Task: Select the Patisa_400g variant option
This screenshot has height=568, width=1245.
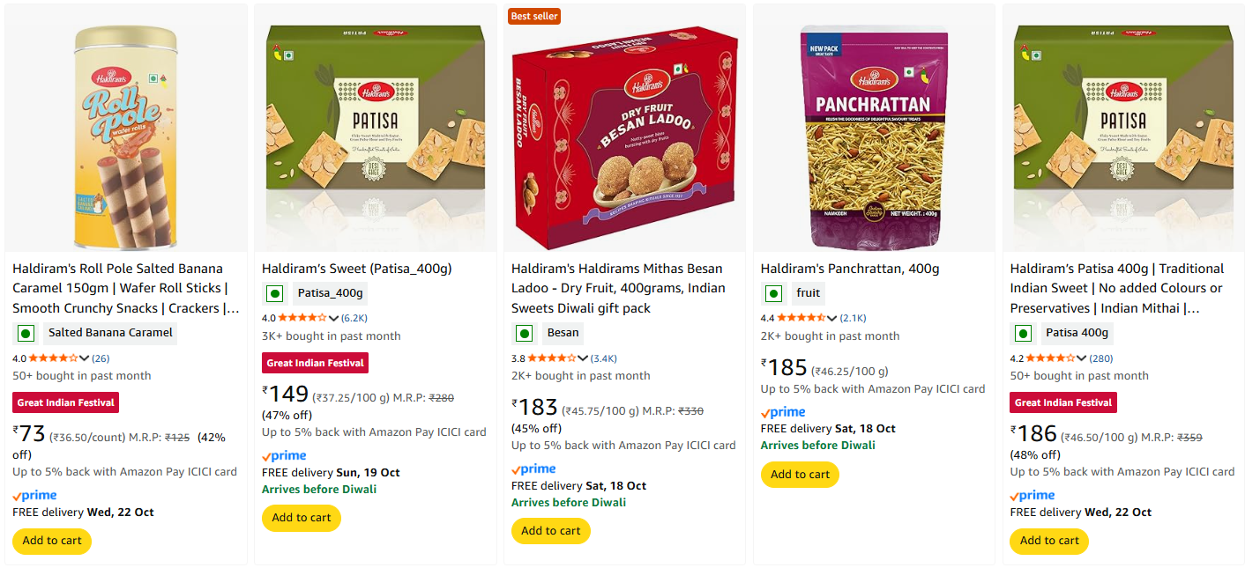Action: 330,293
